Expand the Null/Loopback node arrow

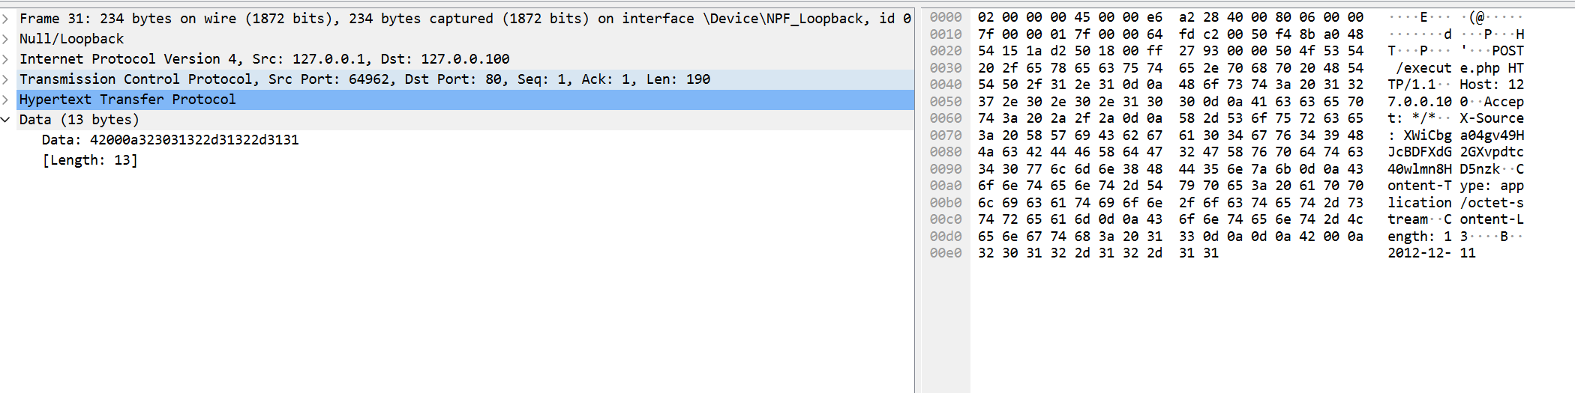(x=5, y=39)
